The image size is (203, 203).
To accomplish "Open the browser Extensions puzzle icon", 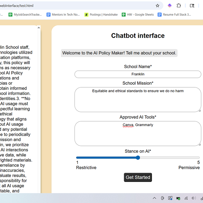I will pos(179,5).
